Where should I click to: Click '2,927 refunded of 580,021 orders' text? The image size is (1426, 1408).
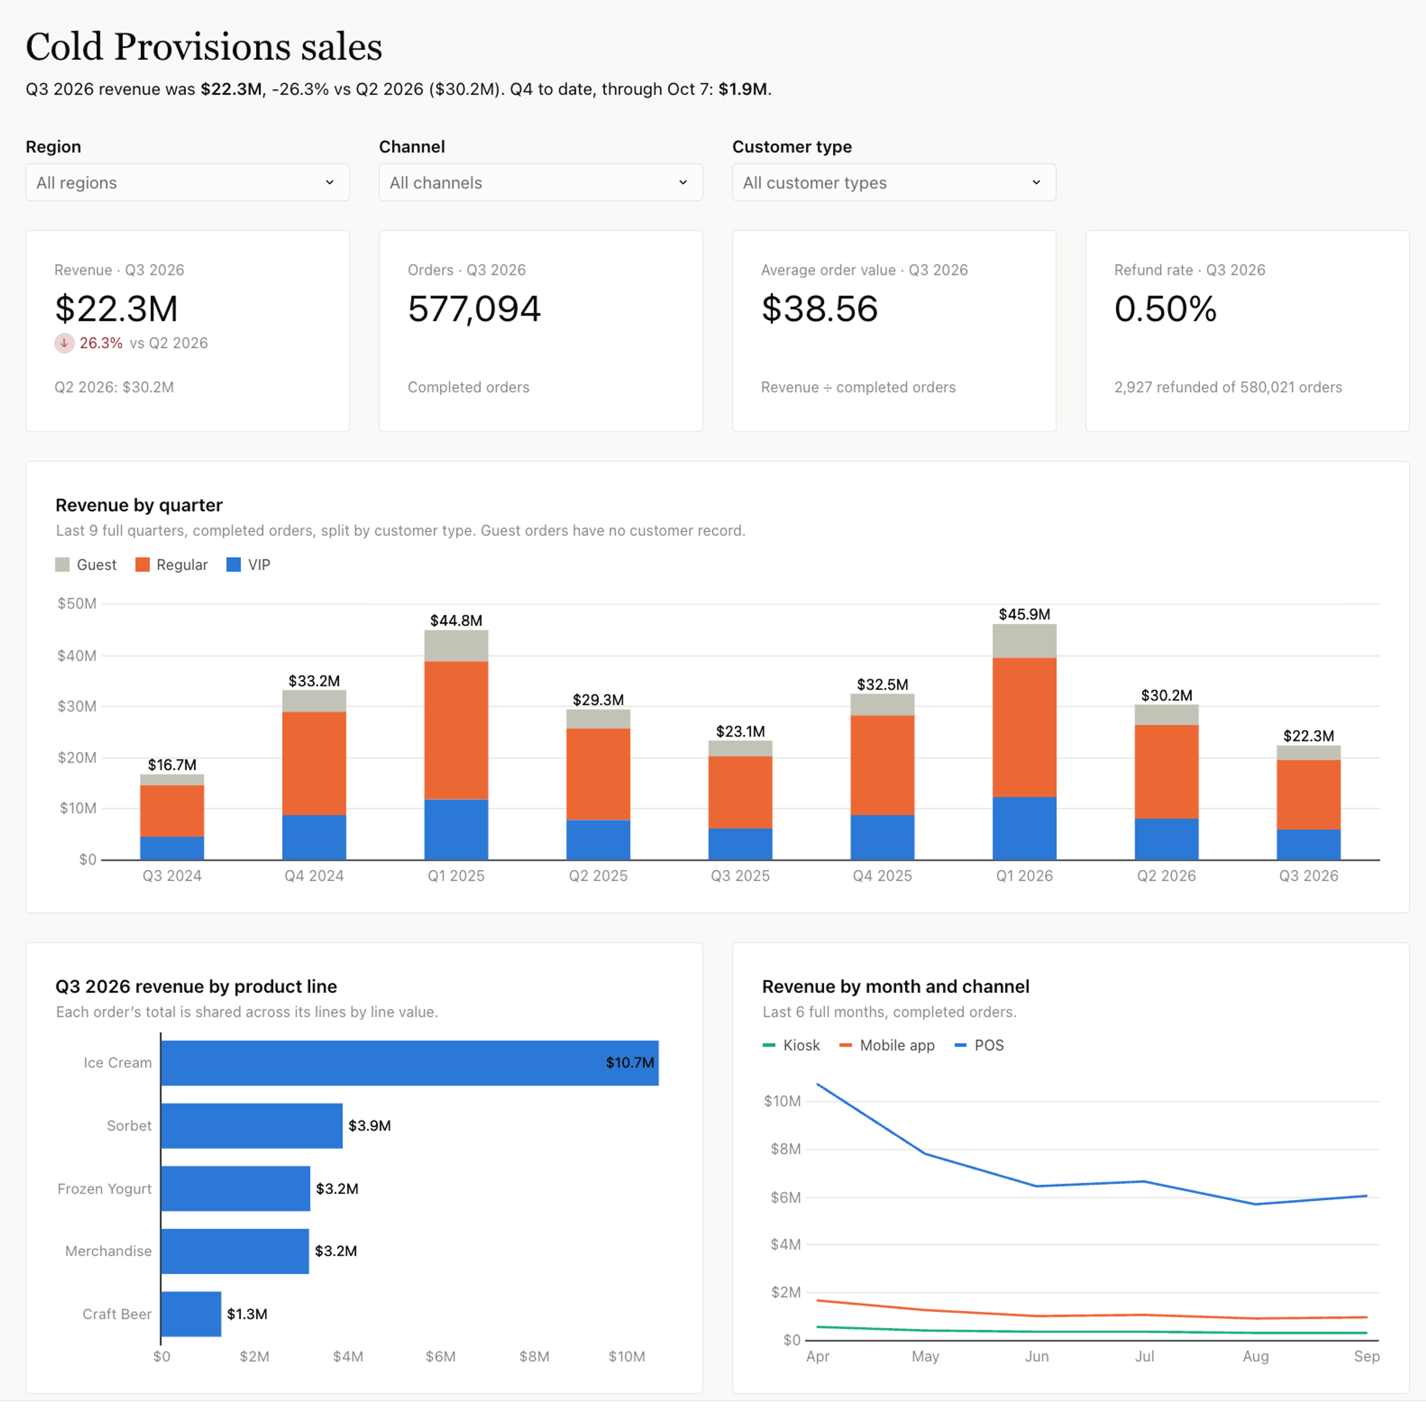pos(1228,388)
